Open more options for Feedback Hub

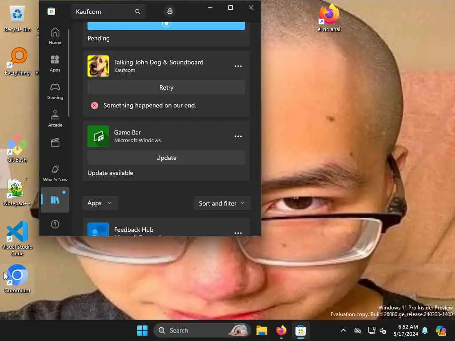point(238,233)
